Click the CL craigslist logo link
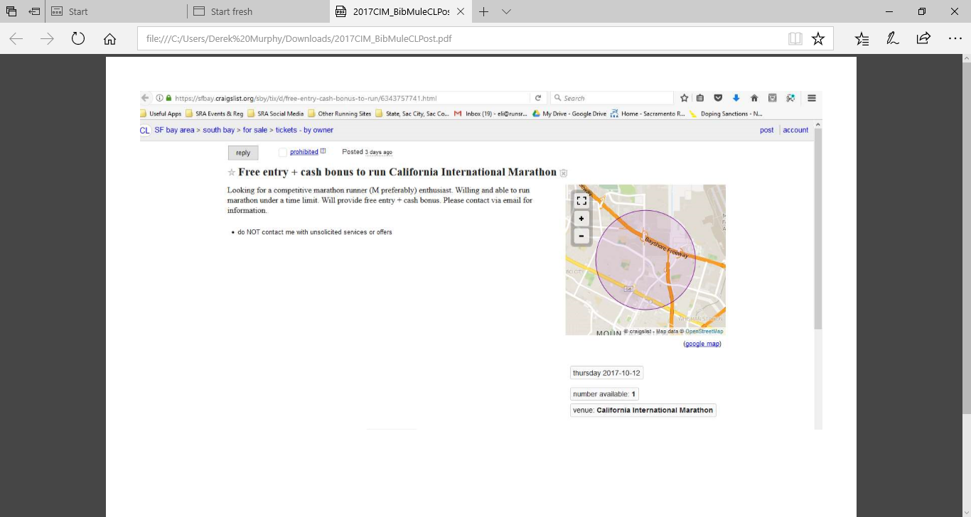The height and width of the screenshot is (517, 971). coord(144,130)
